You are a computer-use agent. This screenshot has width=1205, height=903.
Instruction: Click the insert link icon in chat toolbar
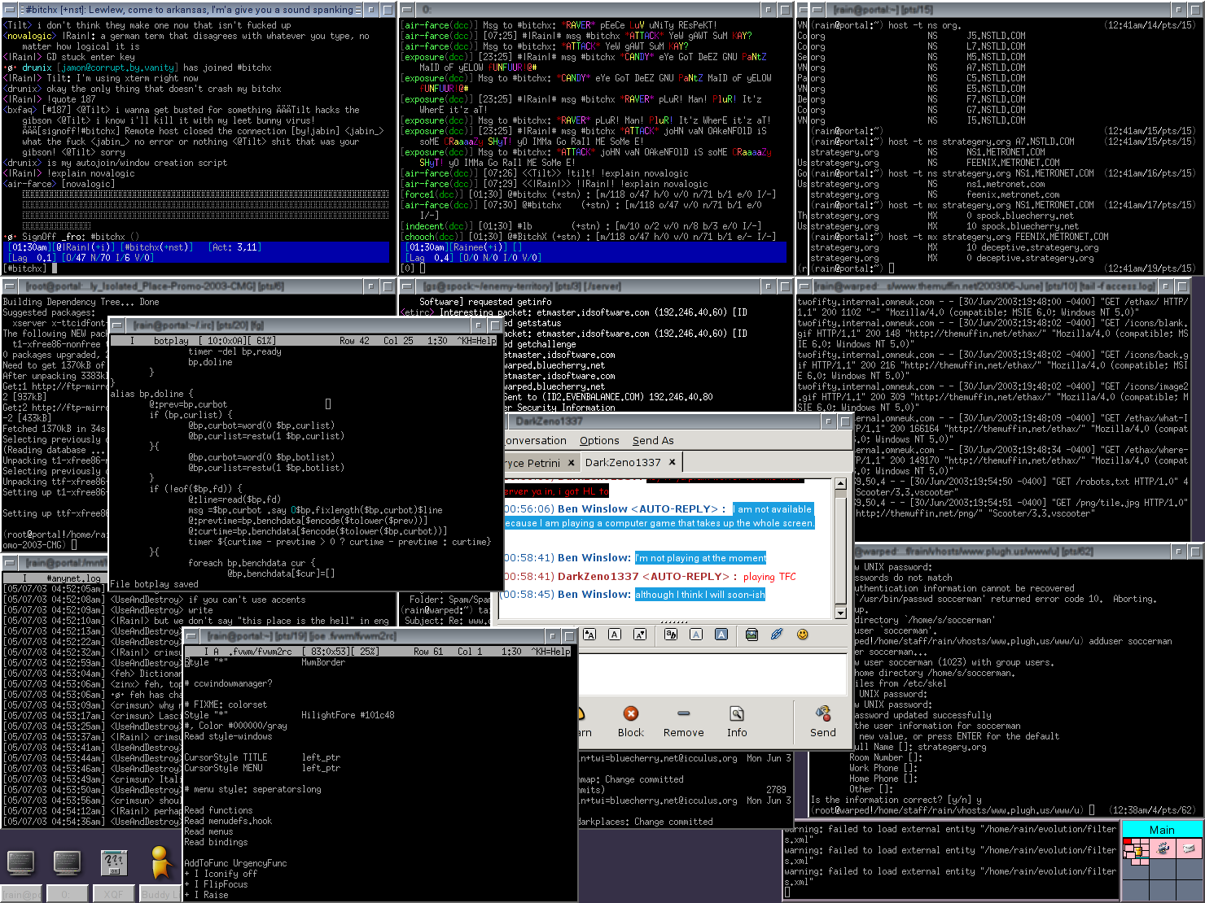777,635
